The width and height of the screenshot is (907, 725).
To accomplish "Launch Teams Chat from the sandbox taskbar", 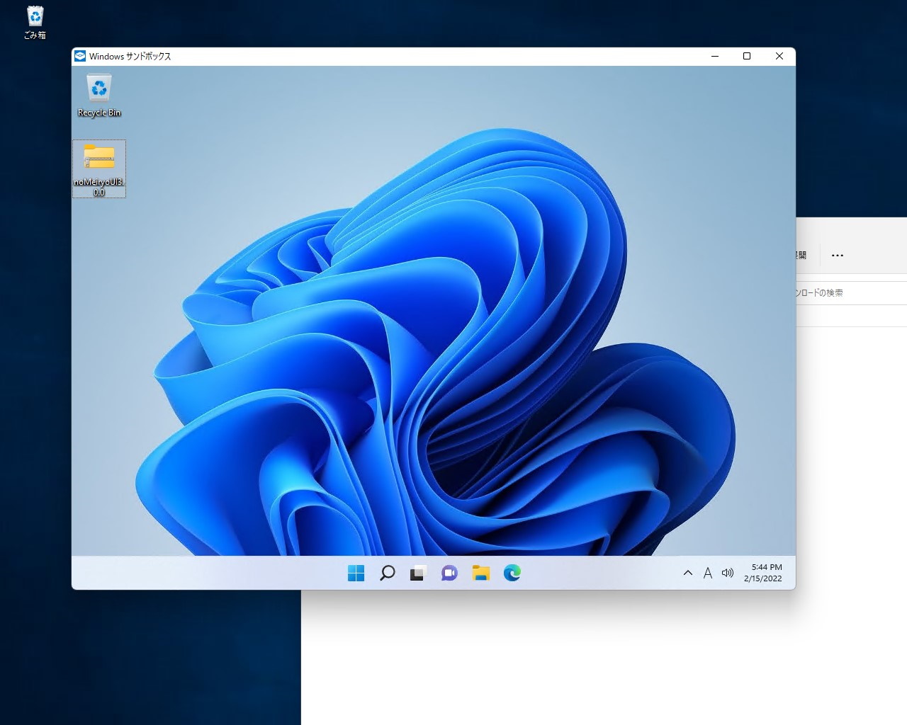I will pos(449,573).
